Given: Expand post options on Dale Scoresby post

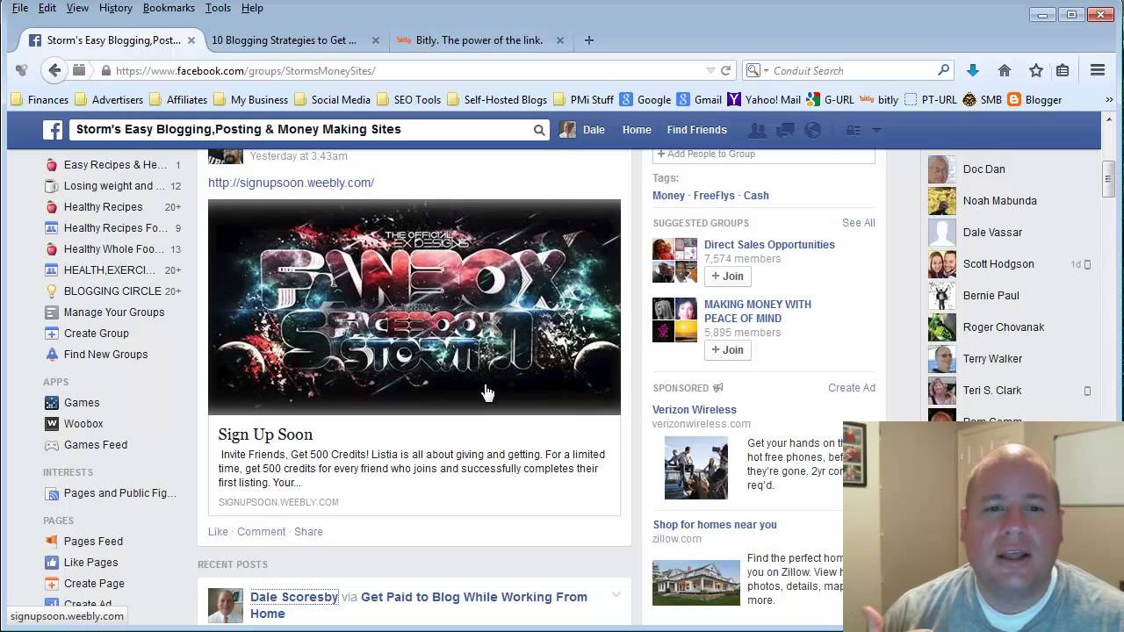Looking at the screenshot, I should point(616,595).
